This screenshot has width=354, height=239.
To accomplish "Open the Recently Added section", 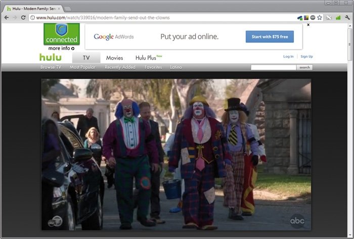I will tap(120, 67).
